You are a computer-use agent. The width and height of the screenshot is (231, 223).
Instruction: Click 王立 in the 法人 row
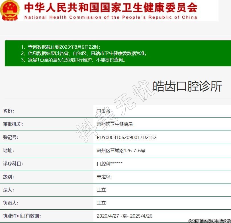101,190
